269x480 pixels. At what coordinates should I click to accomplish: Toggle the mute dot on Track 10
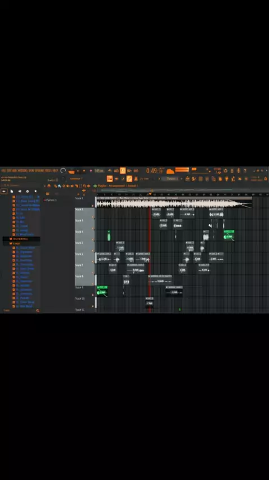tap(93, 306)
